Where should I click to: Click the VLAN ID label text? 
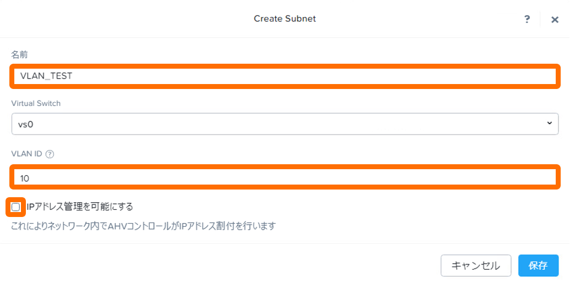point(27,154)
